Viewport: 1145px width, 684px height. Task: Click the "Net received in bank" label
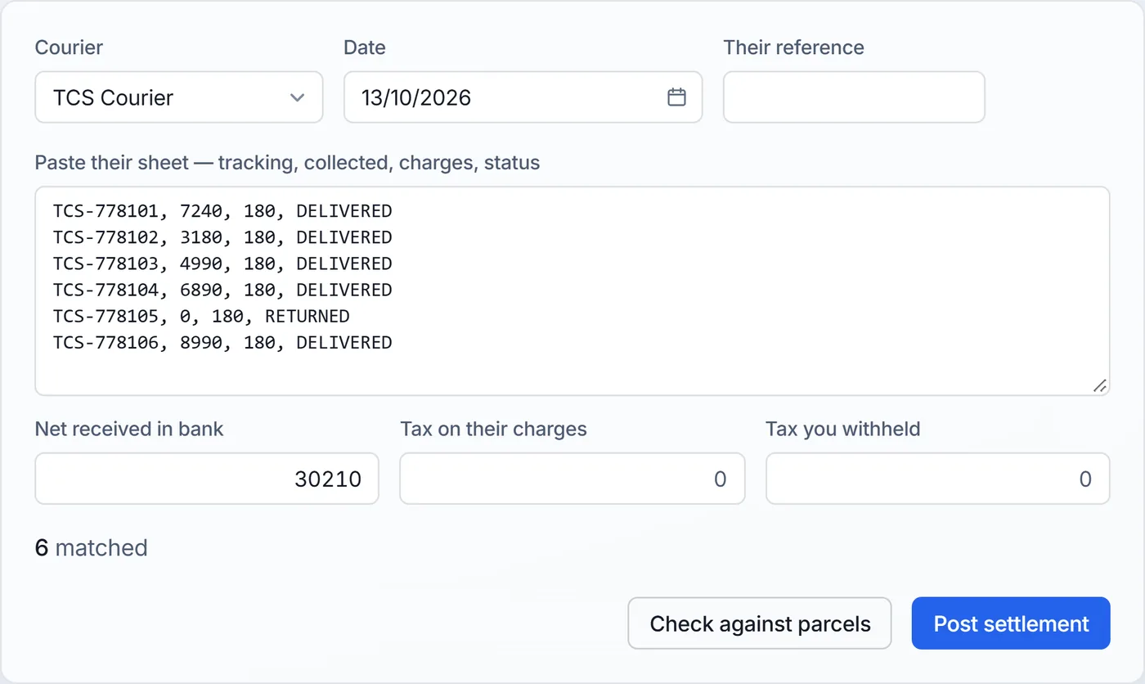coord(129,429)
